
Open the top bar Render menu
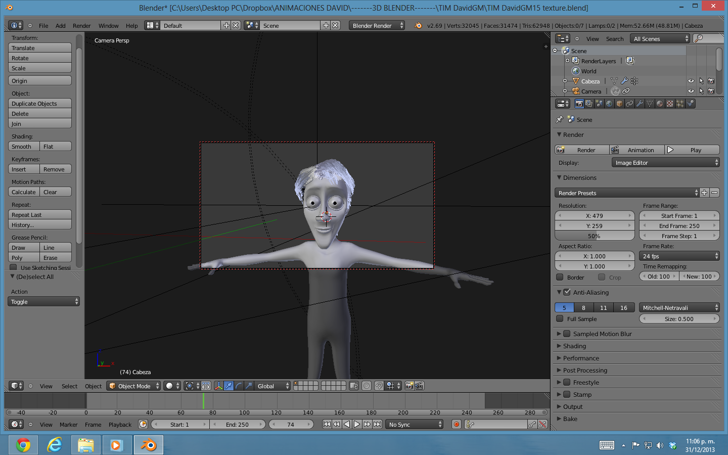[81, 26]
